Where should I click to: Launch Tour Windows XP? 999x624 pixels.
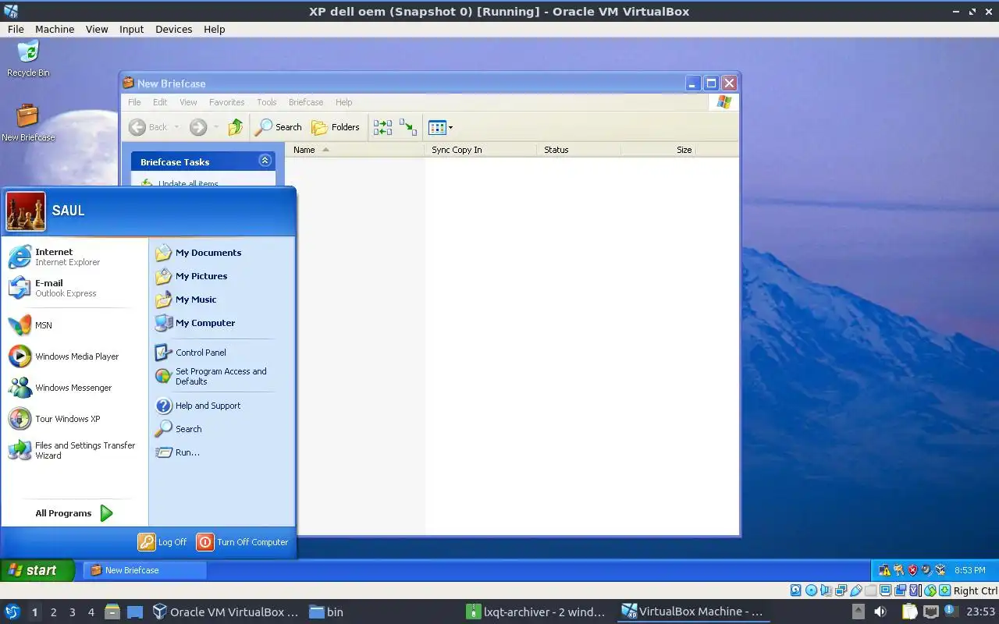(74, 419)
